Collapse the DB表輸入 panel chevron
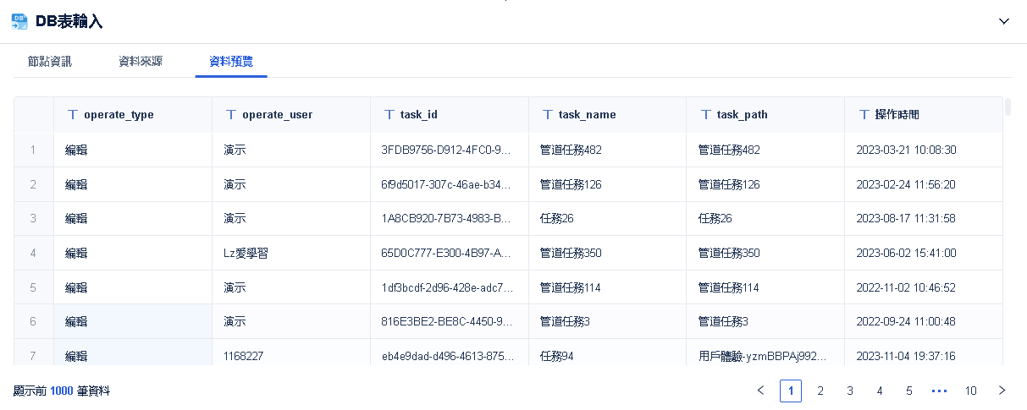The image size is (1027, 410). click(x=1004, y=21)
